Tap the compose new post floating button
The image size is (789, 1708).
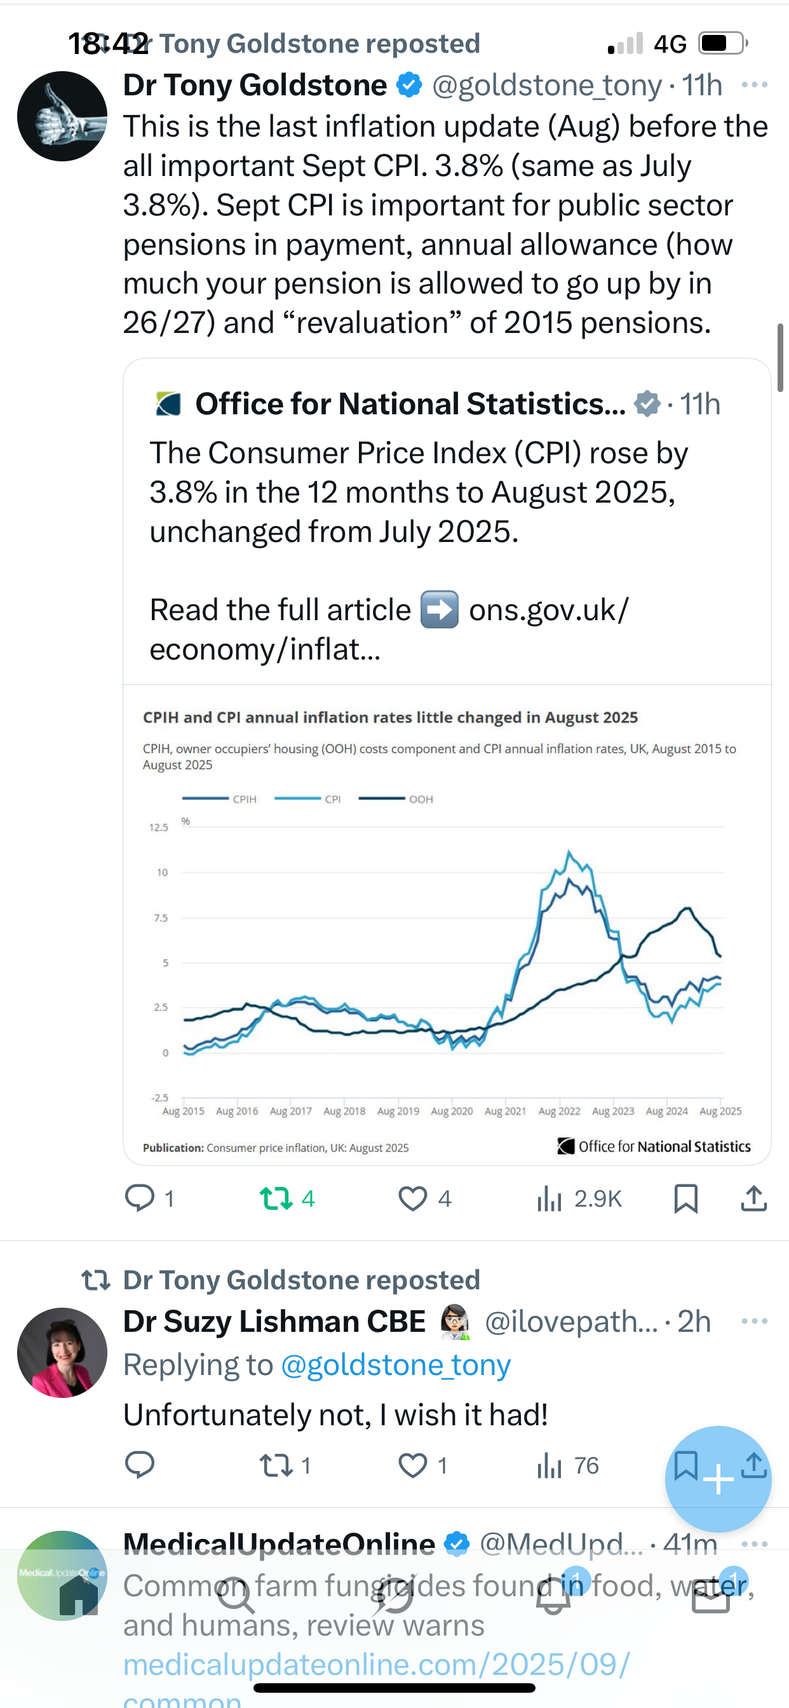[x=718, y=1479]
